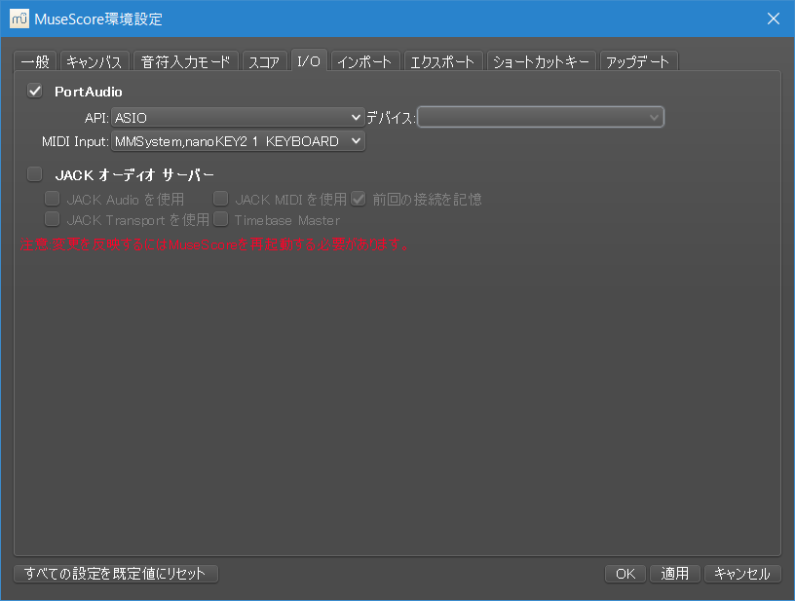This screenshot has width=795, height=601.
Task: Expand the デバイス dropdown
Action: (x=541, y=117)
